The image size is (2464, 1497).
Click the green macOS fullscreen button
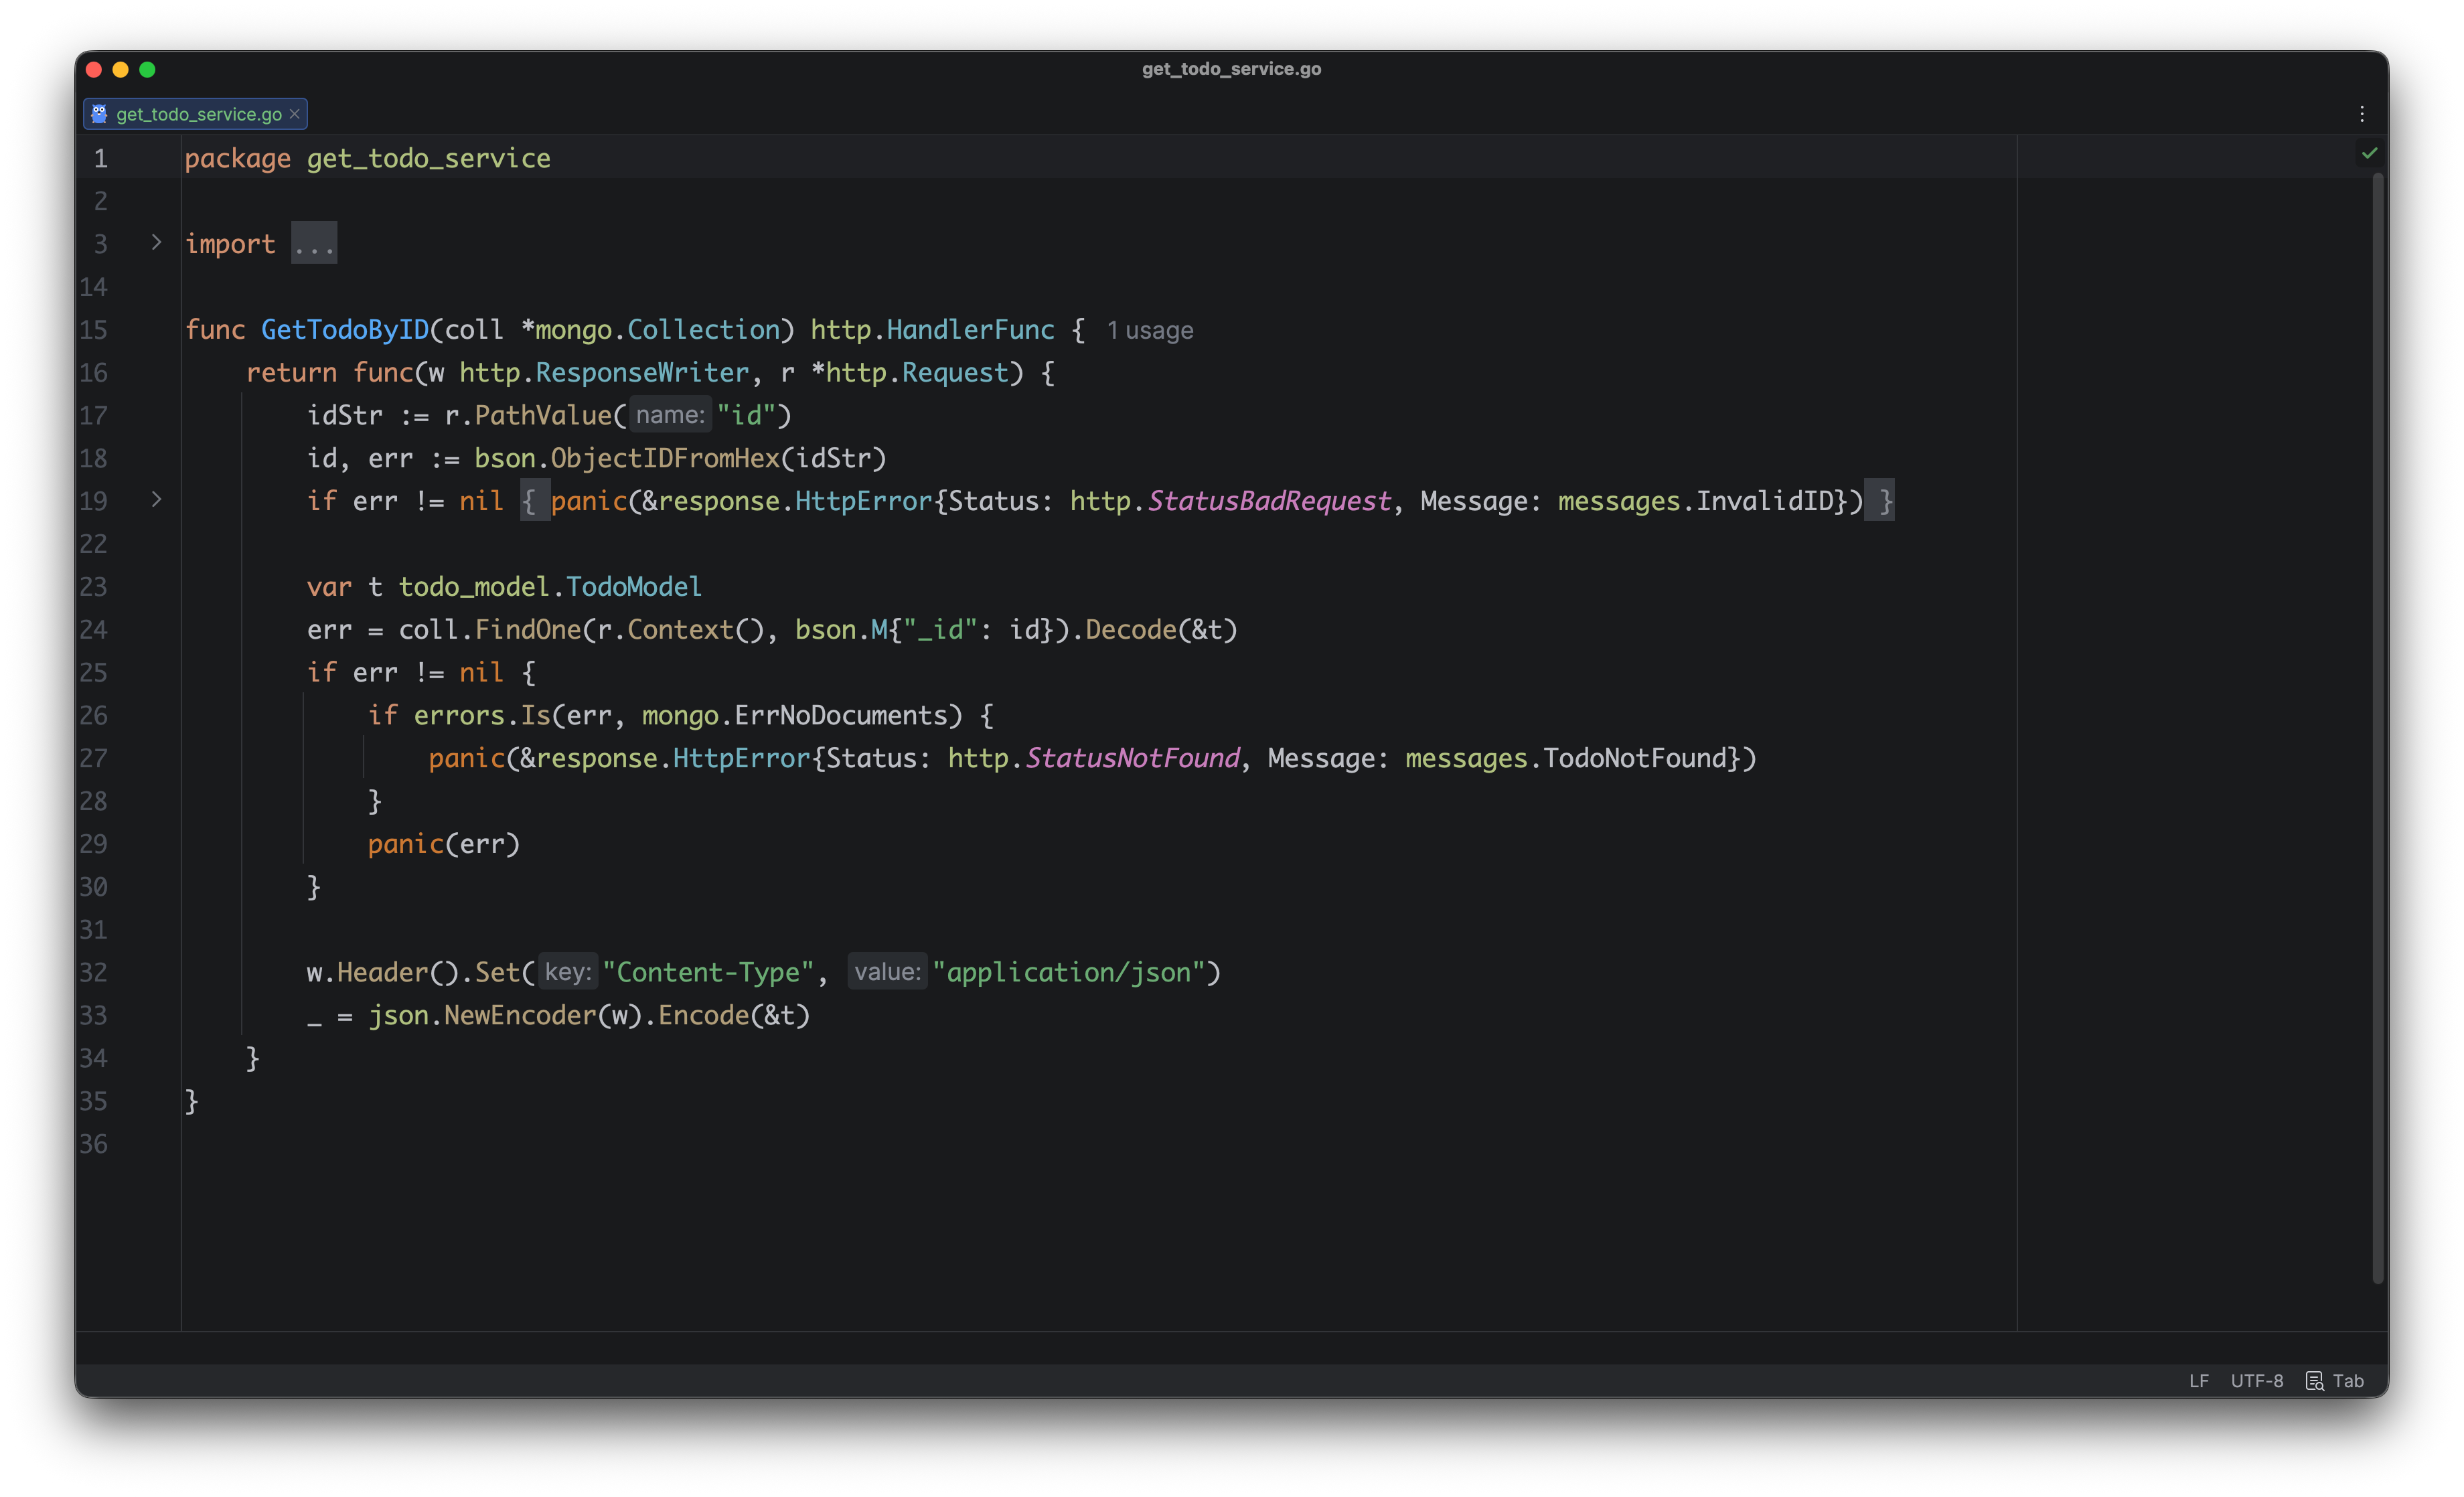pos(147,69)
